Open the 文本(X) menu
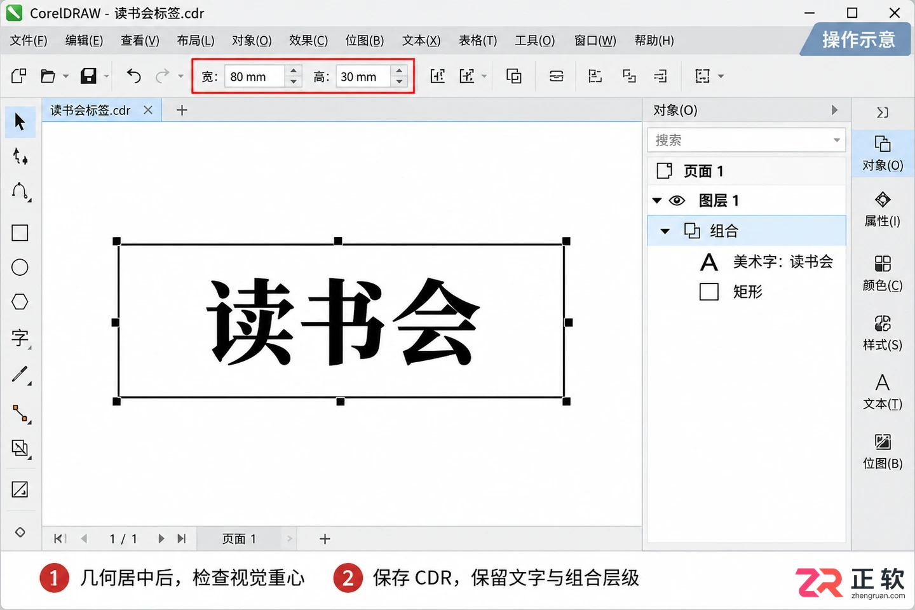The width and height of the screenshot is (915, 610). click(x=421, y=41)
